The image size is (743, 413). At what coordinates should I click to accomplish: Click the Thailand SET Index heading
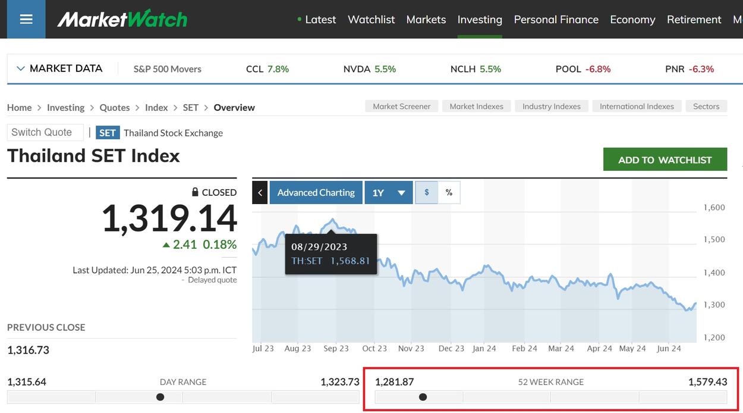click(93, 156)
